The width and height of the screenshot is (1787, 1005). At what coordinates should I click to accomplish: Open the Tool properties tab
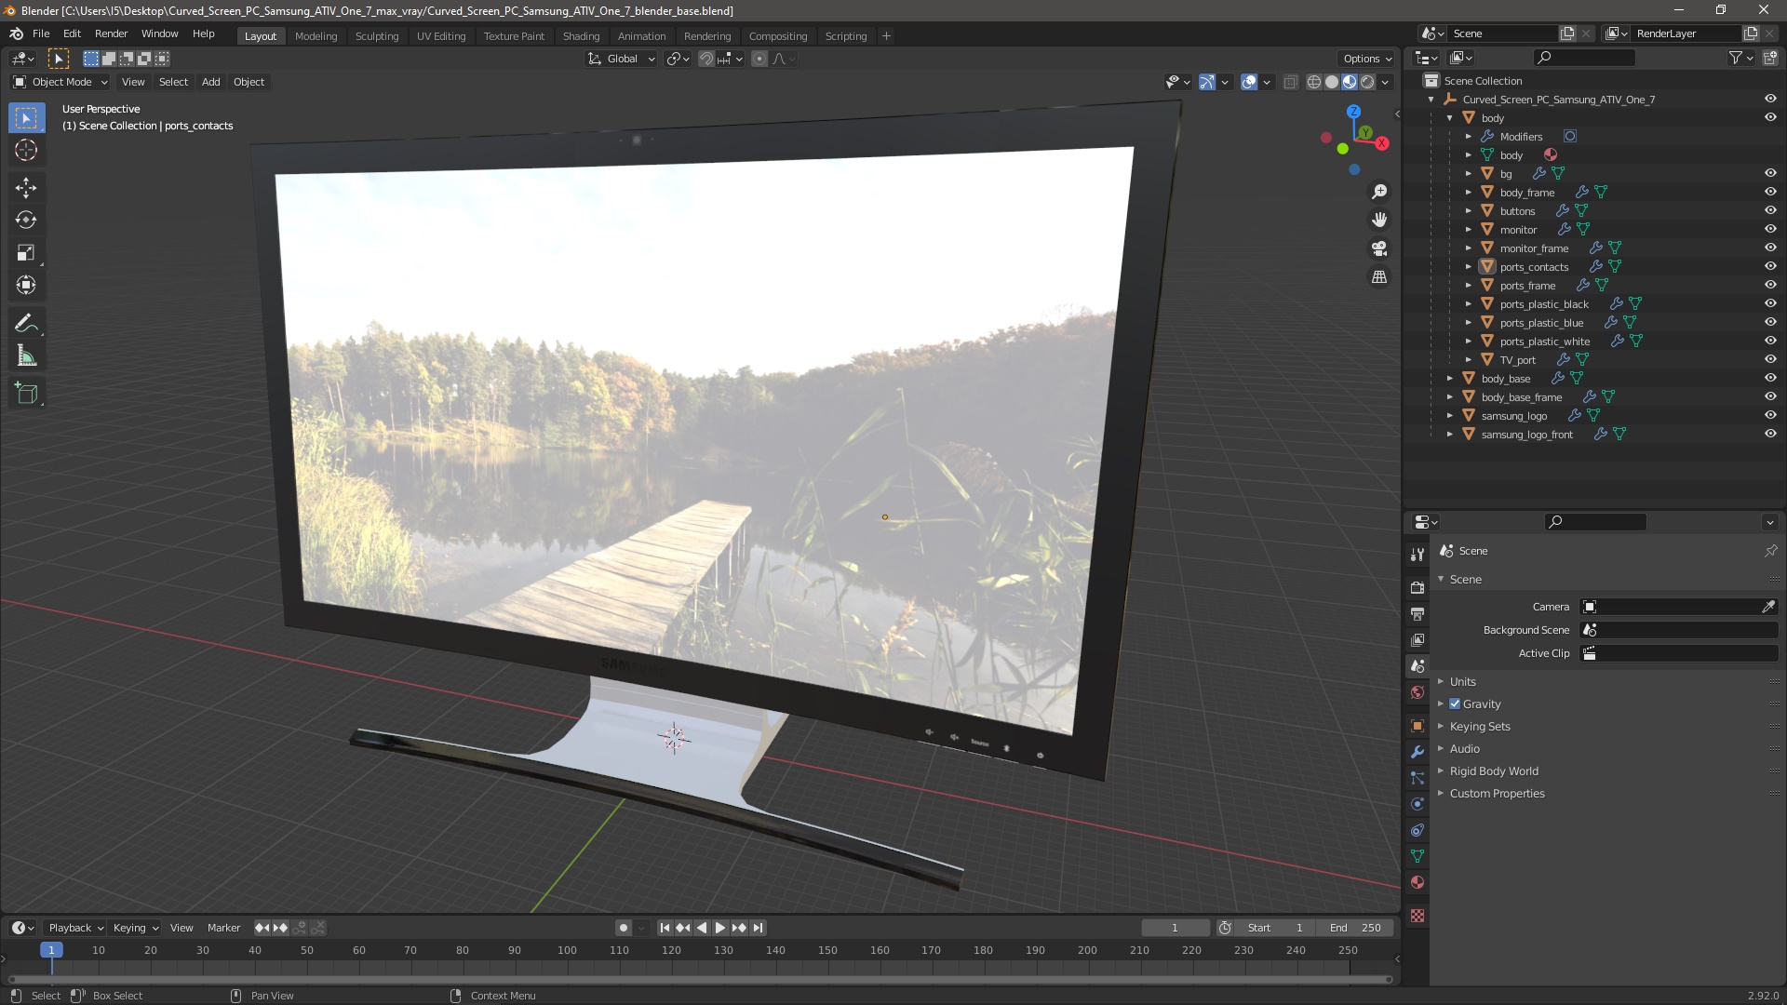pos(1418,555)
